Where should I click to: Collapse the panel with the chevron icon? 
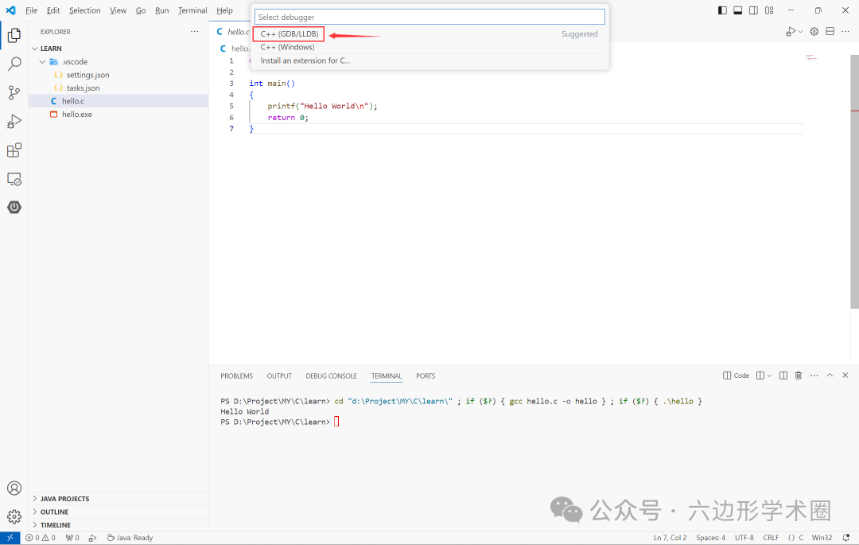830,376
